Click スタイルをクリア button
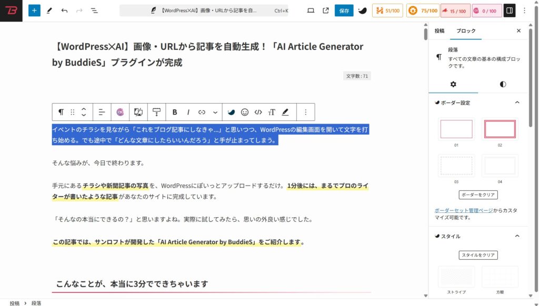539x306 pixels. 478,255
